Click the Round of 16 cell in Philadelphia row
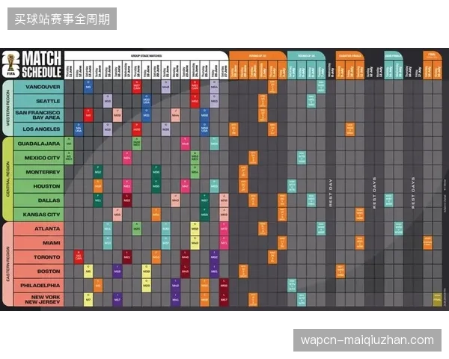449x359 pixels. 292,285
